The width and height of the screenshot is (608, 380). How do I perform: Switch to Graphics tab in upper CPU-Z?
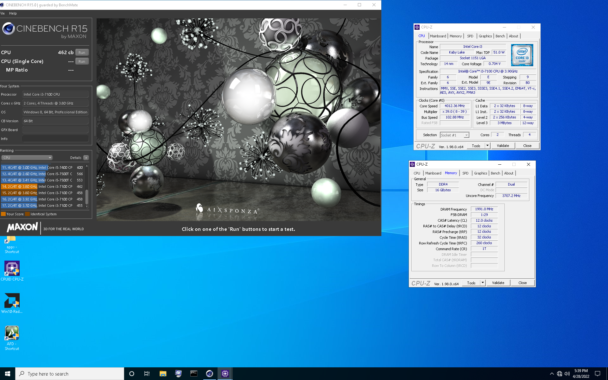(485, 36)
